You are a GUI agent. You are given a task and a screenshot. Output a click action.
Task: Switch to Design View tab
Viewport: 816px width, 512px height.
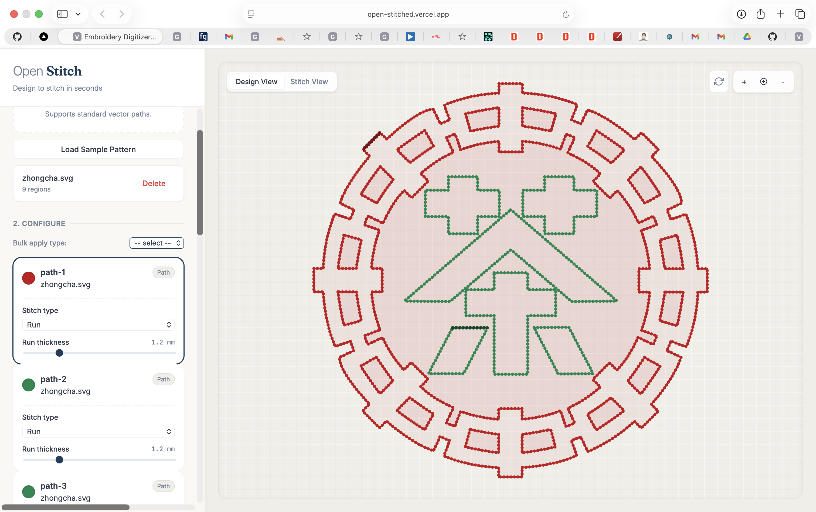[x=256, y=82]
